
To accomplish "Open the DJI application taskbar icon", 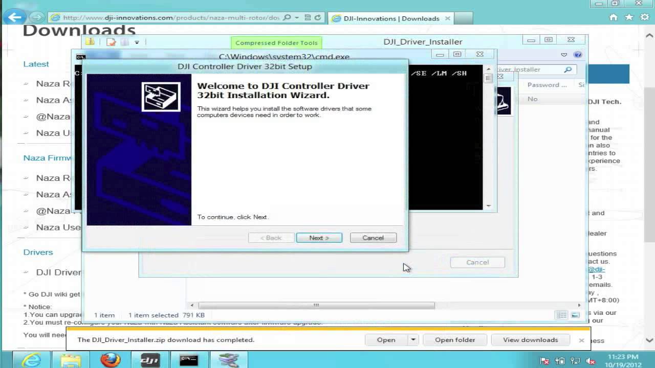I will click(x=149, y=360).
